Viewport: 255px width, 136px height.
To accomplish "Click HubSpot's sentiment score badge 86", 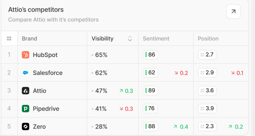I will [150, 55].
